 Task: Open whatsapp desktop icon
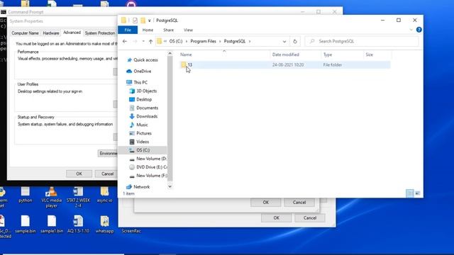pos(104,224)
